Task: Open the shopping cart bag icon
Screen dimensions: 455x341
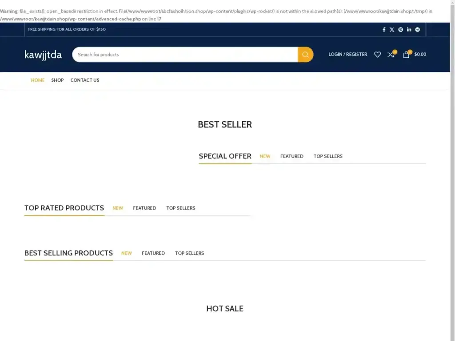Action: [x=406, y=55]
